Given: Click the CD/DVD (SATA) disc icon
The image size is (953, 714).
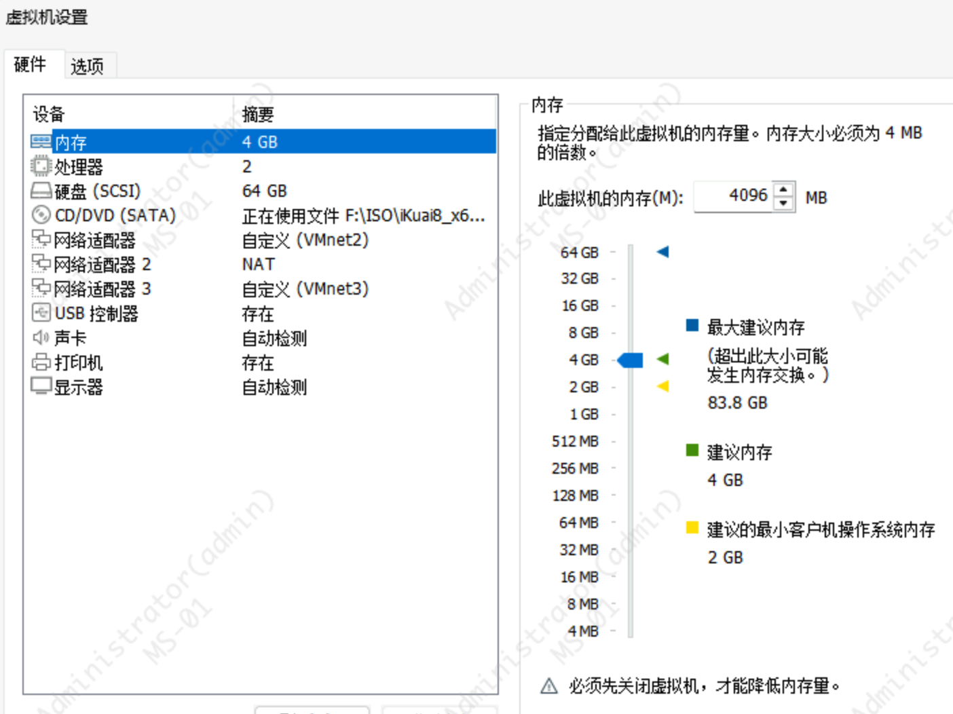Looking at the screenshot, I should (x=41, y=215).
